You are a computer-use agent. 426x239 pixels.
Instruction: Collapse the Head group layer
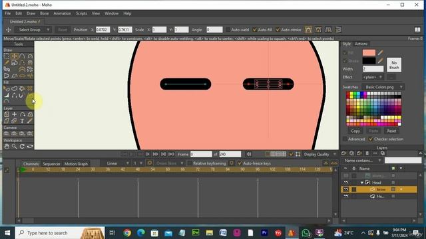(362, 183)
